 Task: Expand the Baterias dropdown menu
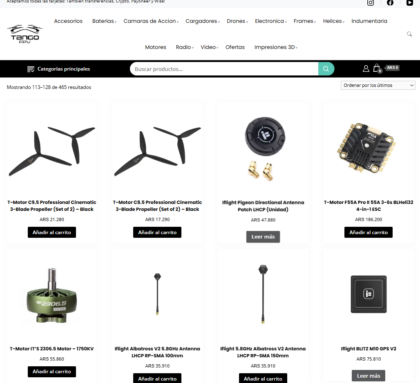[104, 21]
